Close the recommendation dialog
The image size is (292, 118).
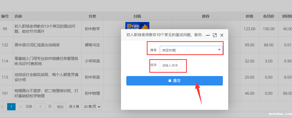(222, 35)
